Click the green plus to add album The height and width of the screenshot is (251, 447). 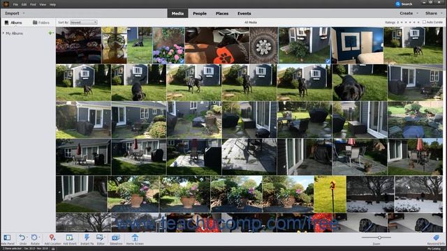(50, 33)
